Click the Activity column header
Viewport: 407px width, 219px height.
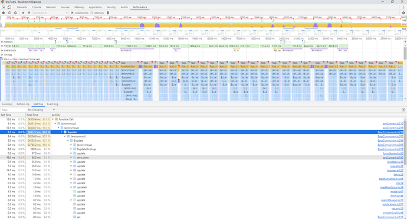coord(228,115)
